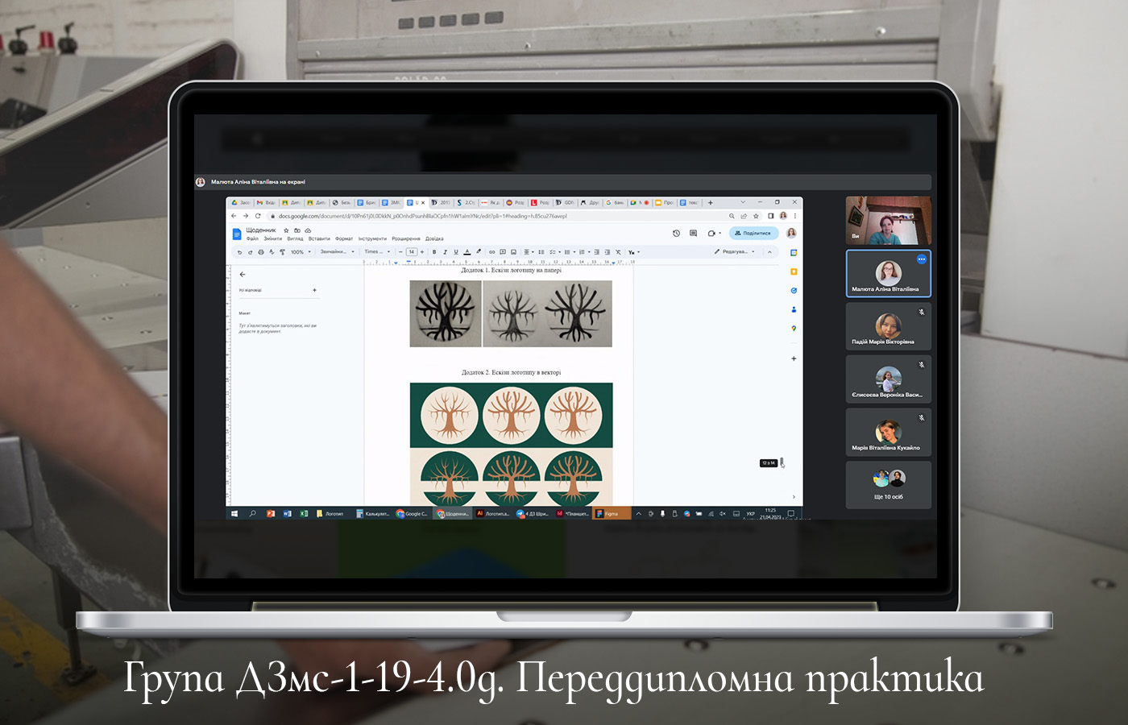Add a new document tab with the plus
The width and height of the screenshot is (1128, 725).
click(x=314, y=290)
